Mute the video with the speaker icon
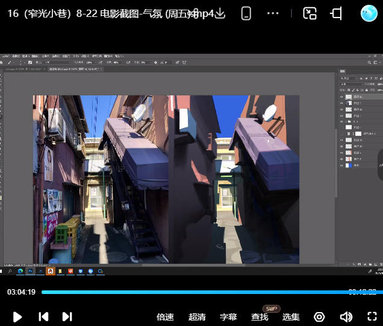The image size is (383, 326). click(x=346, y=317)
